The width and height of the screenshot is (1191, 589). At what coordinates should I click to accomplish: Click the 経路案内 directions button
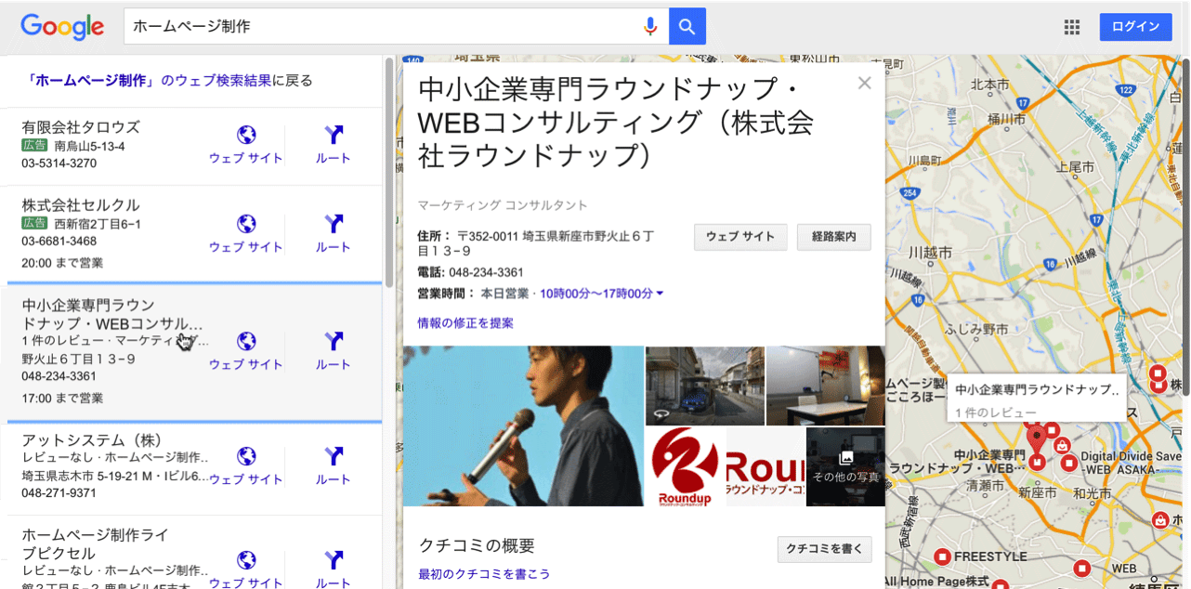coord(834,237)
